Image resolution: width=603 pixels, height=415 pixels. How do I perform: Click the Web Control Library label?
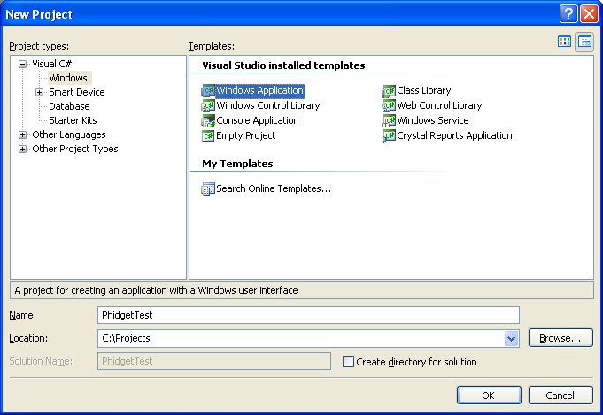(x=439, y=105)
